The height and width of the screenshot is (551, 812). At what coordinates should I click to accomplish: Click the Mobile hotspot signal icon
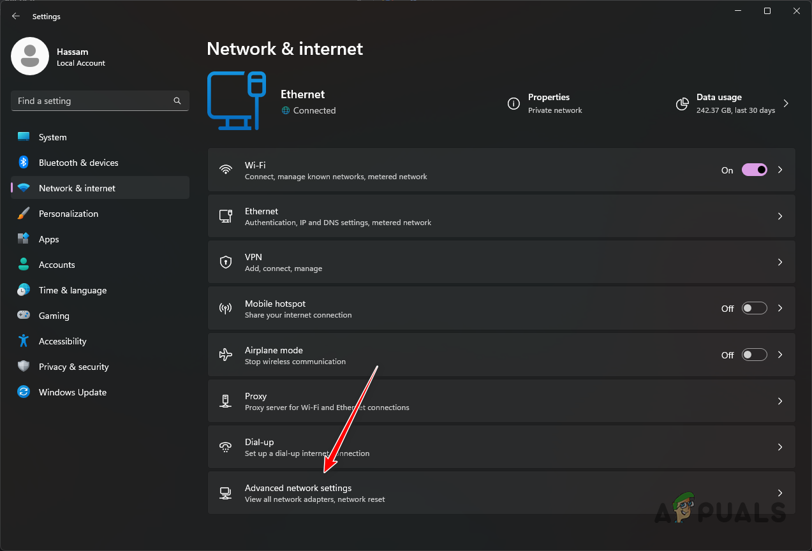pyautogui.click(x=225, y=308)
